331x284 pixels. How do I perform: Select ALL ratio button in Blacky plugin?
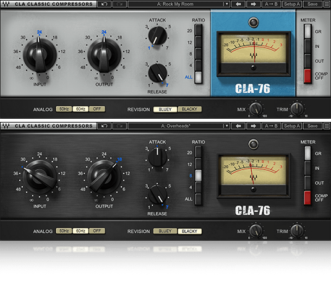(x=198, y=199)
